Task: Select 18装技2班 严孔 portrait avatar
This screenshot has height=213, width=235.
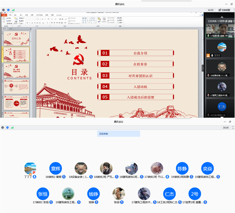Action: tap(106, 168)
